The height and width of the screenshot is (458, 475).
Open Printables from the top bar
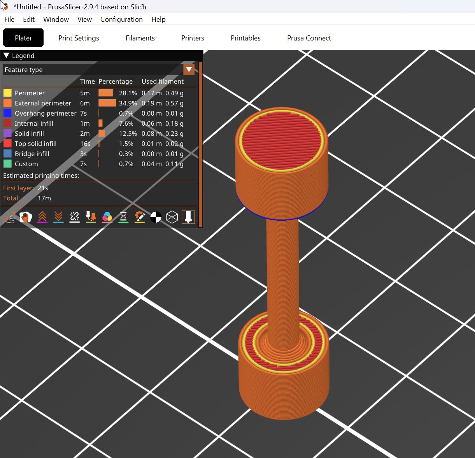(245, 38)
